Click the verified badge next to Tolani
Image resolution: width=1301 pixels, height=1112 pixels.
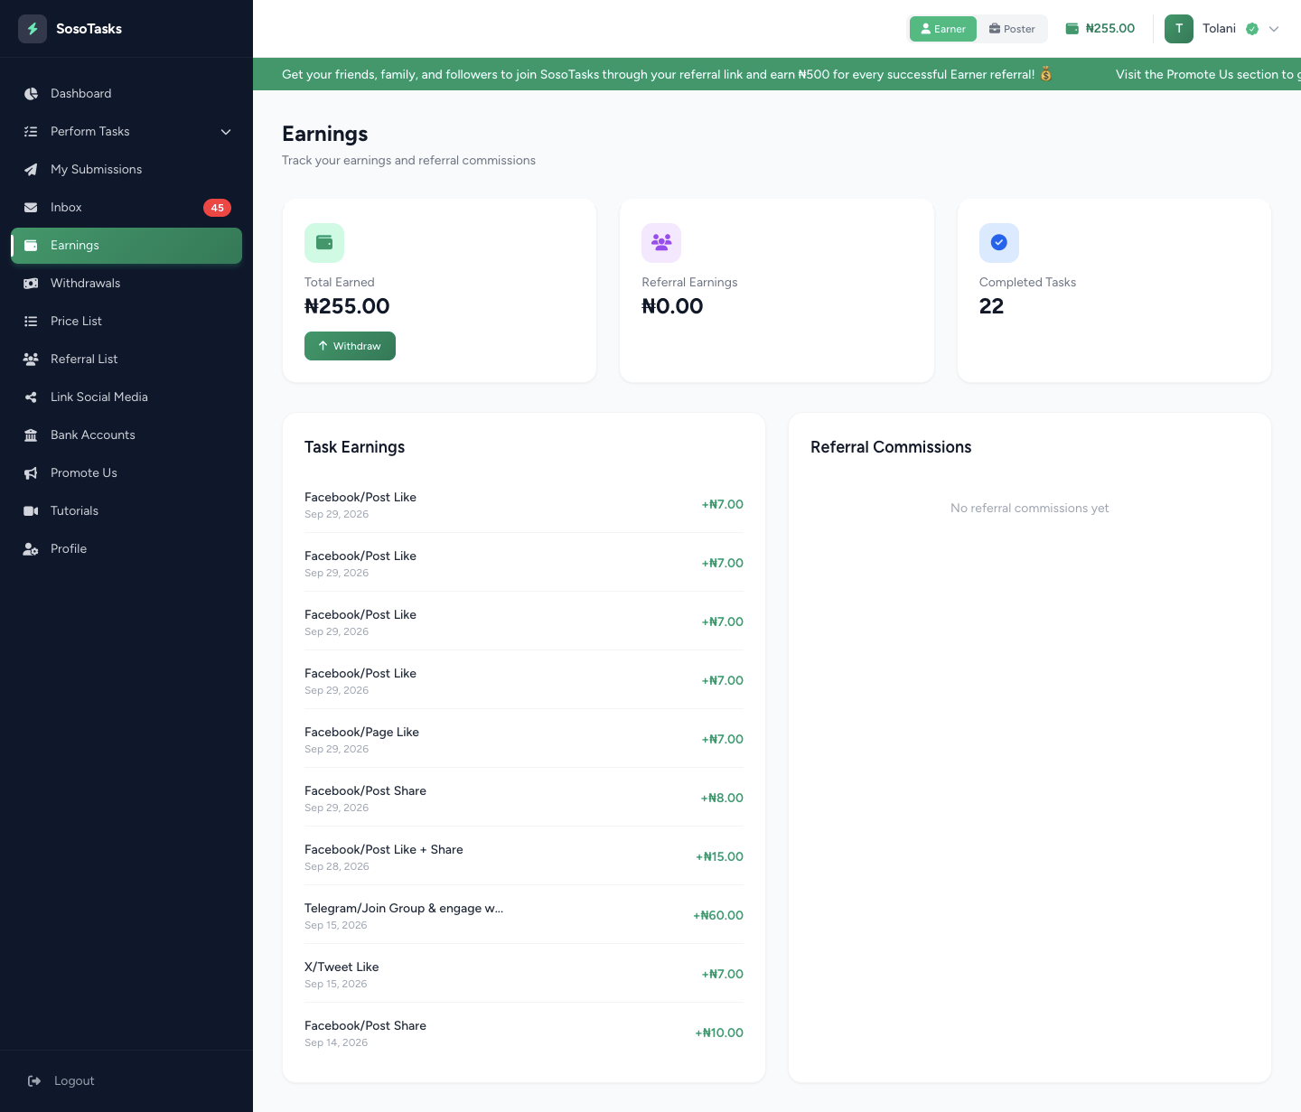[x=1252, y=29]
